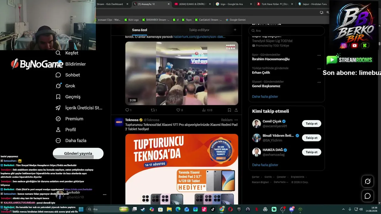Image resolution: width=381 pixels, height=214 pixels.
Task: View analytics of the Habertürk video post
Action: click(207, 110)
